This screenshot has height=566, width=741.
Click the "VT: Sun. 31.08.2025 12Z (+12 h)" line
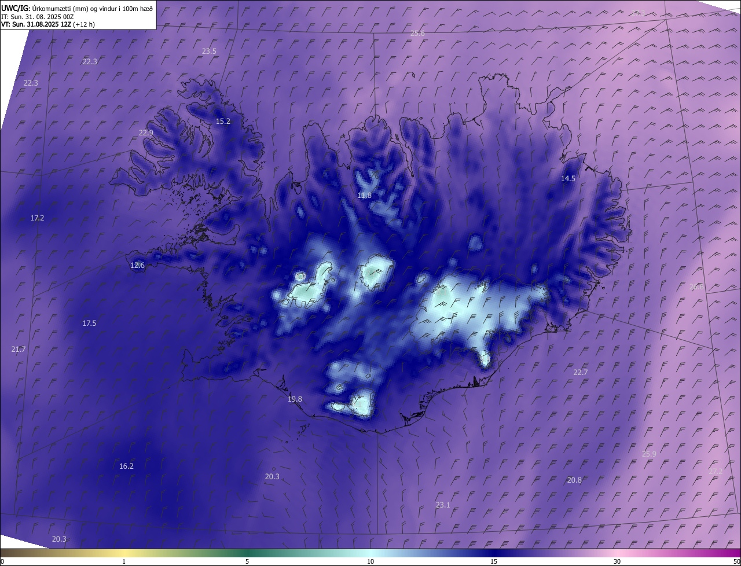(x=48, y=24)
